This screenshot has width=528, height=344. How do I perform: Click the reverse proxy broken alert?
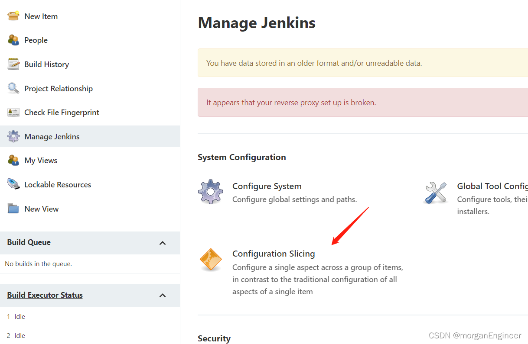363,103
